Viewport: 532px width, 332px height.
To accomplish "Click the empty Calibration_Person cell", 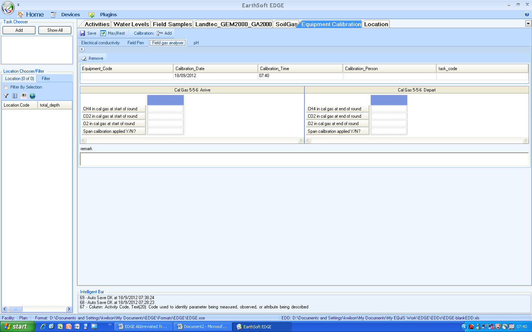I will click(389, 76).
